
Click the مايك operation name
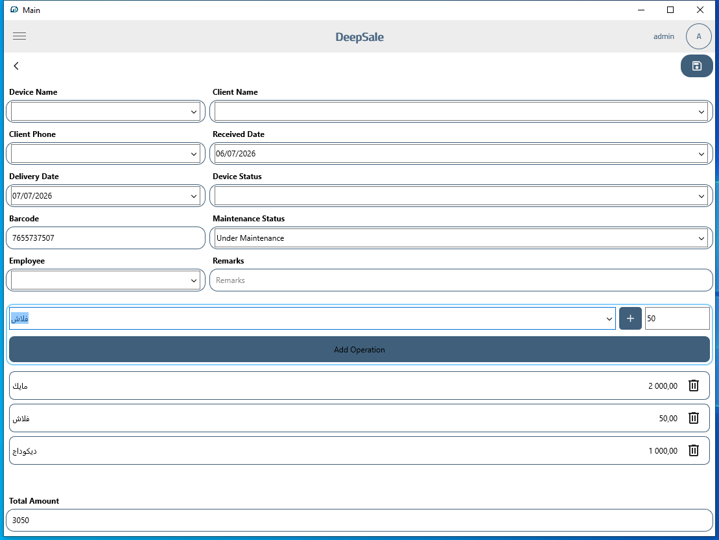point(20,386)
